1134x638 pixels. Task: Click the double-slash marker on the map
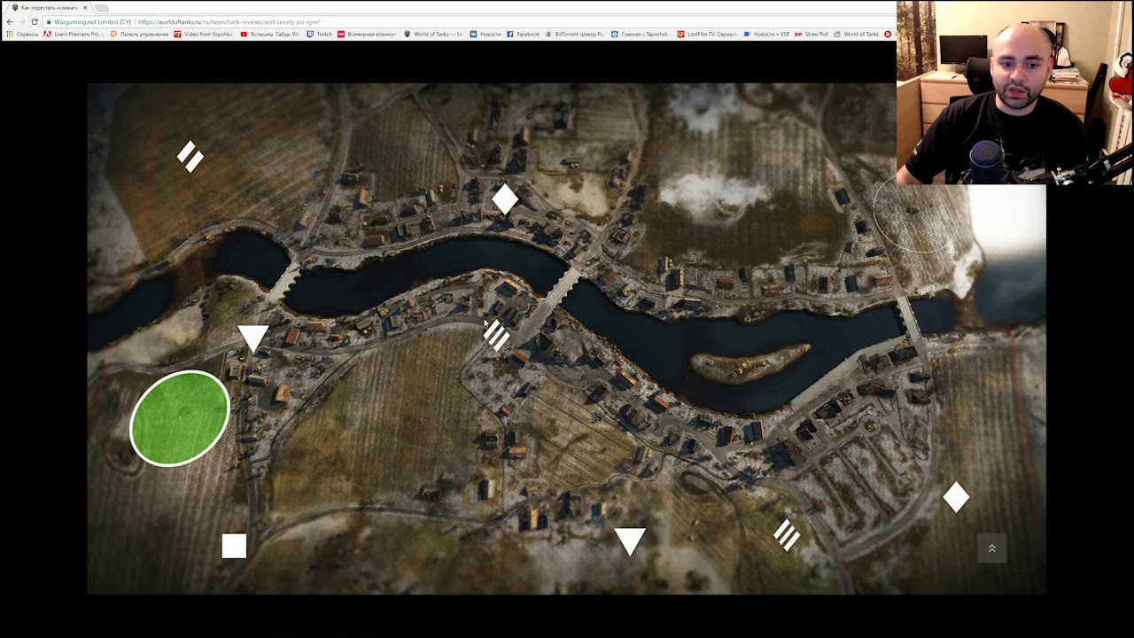click(x=190, y=156)
